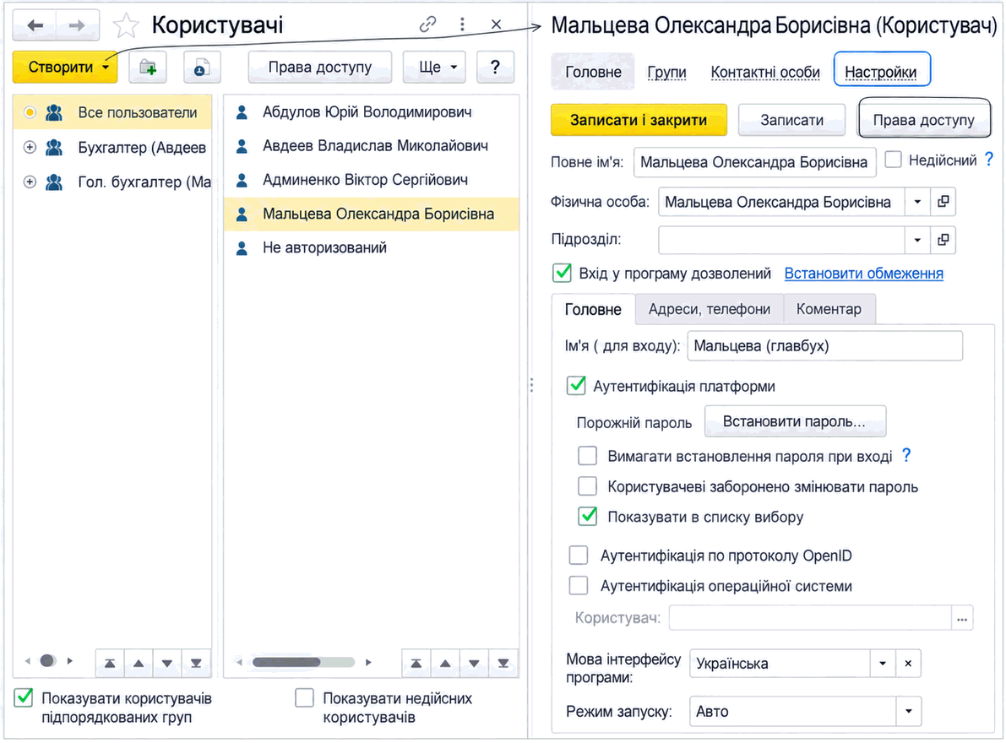The height and width of the screenshot is (743, 1006).
Task: Go forward using the right arrow button
Action: tap(77, 25)
